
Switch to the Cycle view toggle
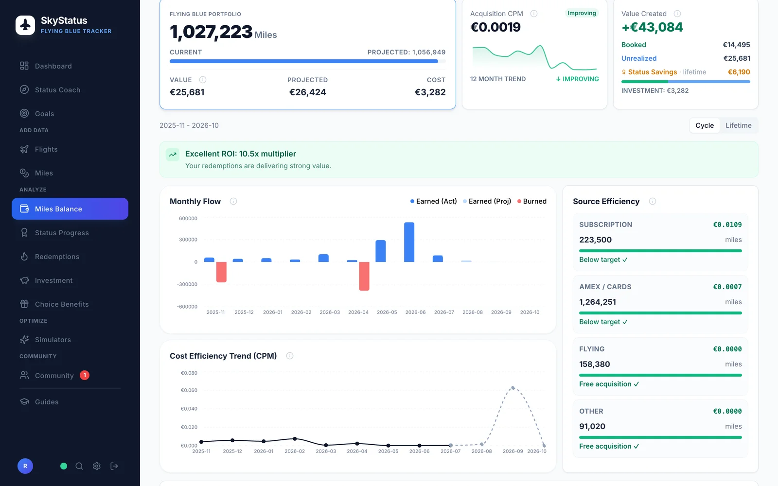[705, 125]
